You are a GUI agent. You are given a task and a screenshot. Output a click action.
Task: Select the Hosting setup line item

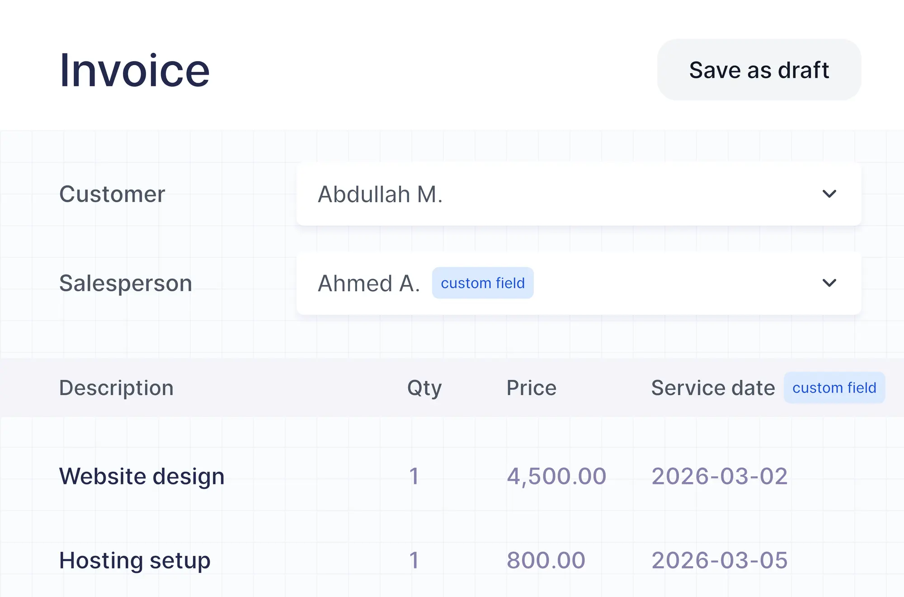(x=135, y=561)
